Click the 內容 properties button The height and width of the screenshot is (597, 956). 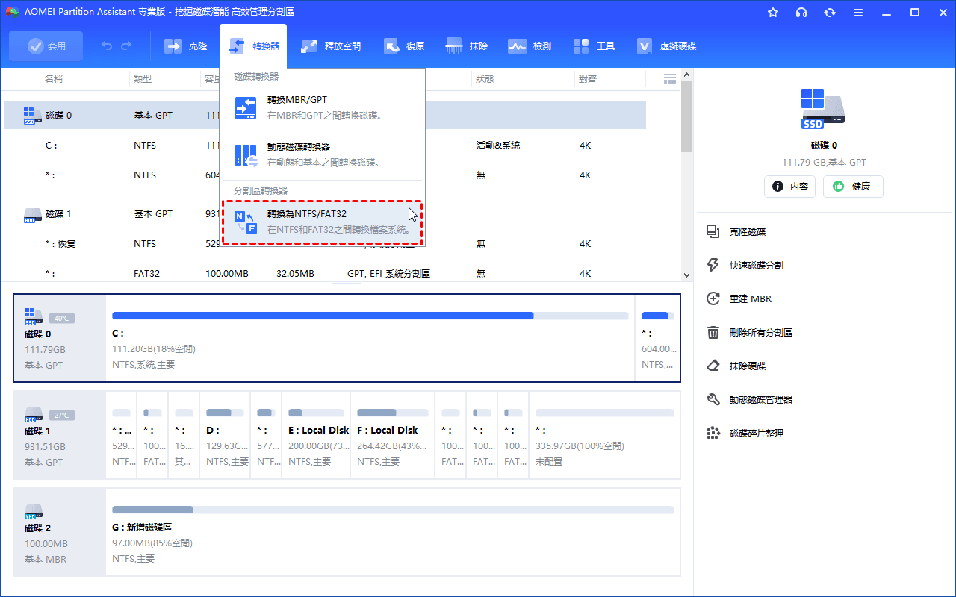pyautogui.click(x=789, y=187)
